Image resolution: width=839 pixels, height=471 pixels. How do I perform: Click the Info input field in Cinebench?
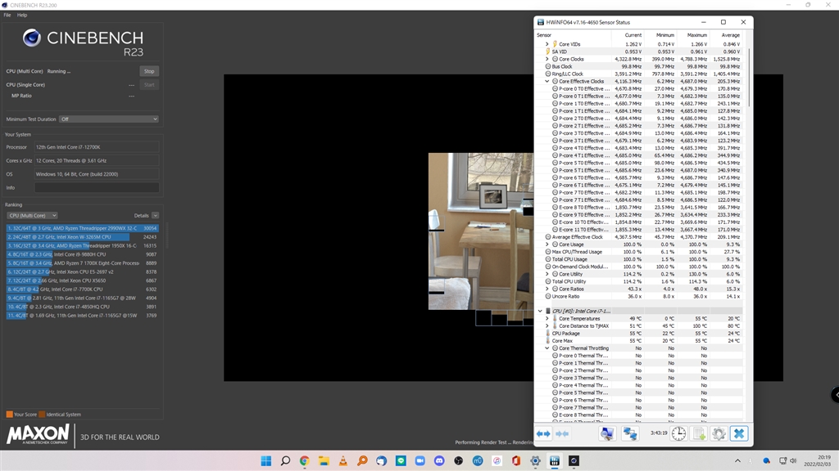[x=97, y=187]
